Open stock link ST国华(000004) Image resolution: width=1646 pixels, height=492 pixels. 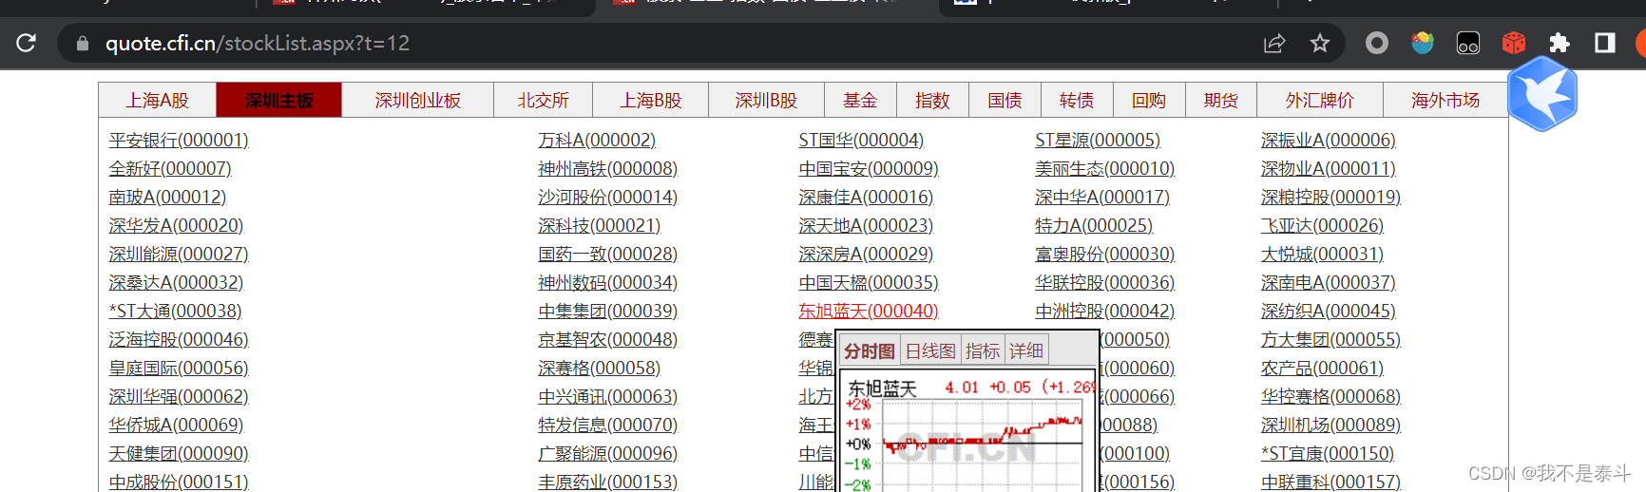click(x=861, y=141)
